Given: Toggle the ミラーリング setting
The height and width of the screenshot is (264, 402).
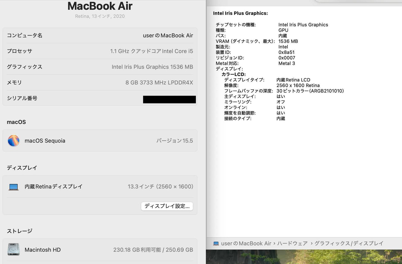Looking at the screenshot, I should [281, 102].
